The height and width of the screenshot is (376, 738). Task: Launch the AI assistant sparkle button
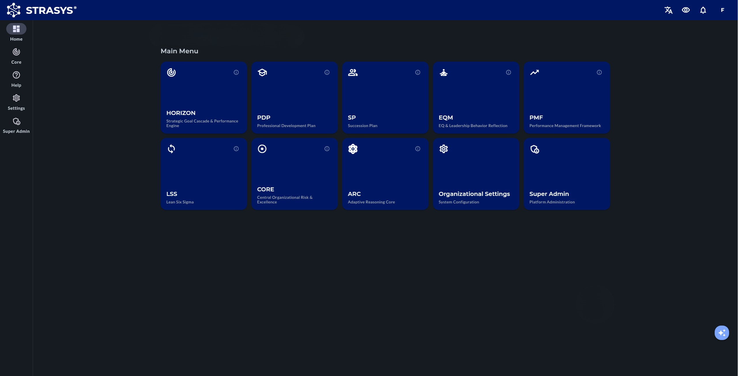722,333
